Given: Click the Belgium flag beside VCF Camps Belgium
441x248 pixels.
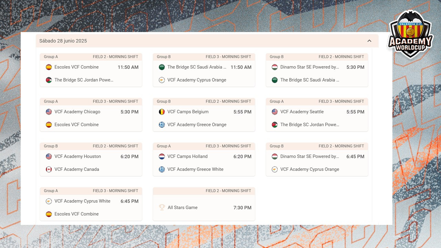Looking at the screenshot, I should pos(162,112).
